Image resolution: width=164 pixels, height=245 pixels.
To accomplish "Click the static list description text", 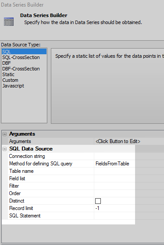I will click(109, 56).
